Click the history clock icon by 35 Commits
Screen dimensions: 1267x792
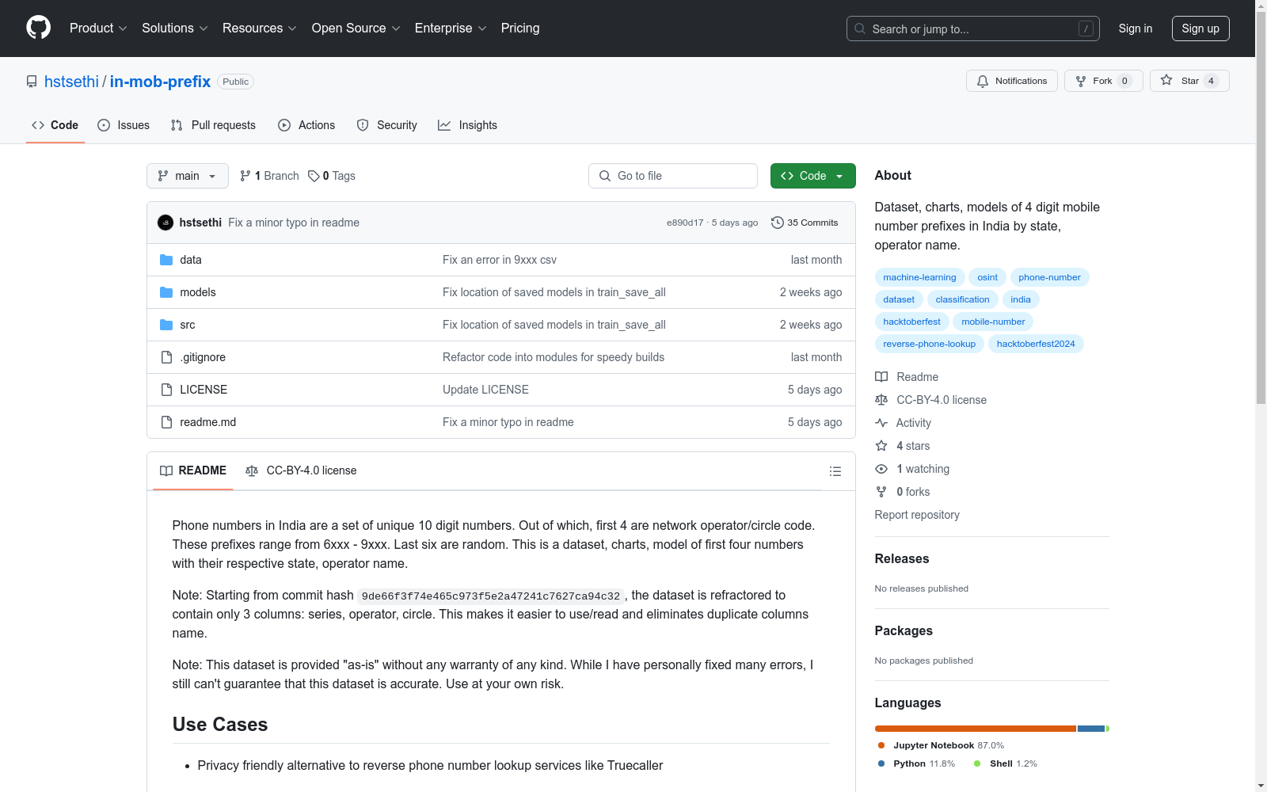click(x=778, y=223)
